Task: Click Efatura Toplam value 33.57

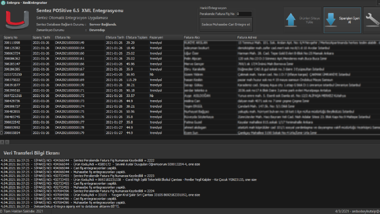Action: click(130, 96)
